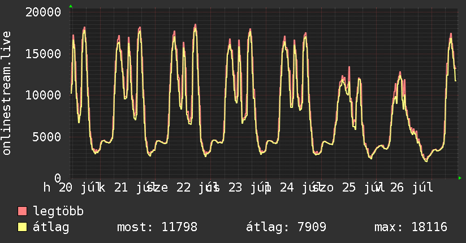Viewport: 466px width, 243px height.
Task: Click the átlag: 7909 statistic
Action: point(286,227)
